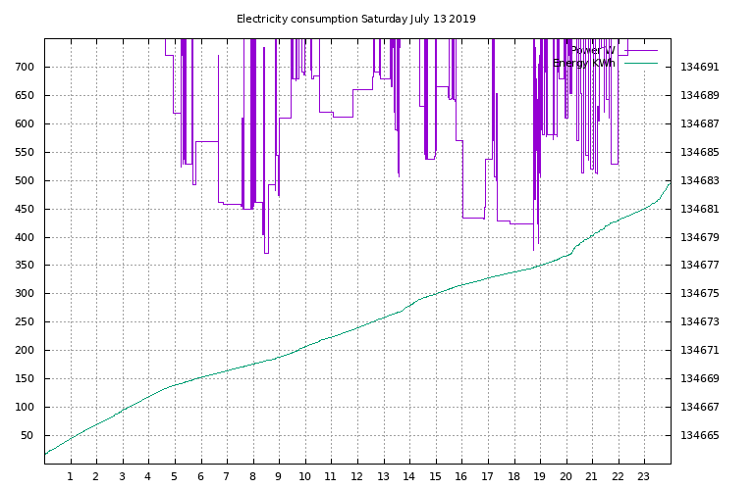Pick hour label '23' on the x-axis

pyautogui.click(x=643, y=476)
